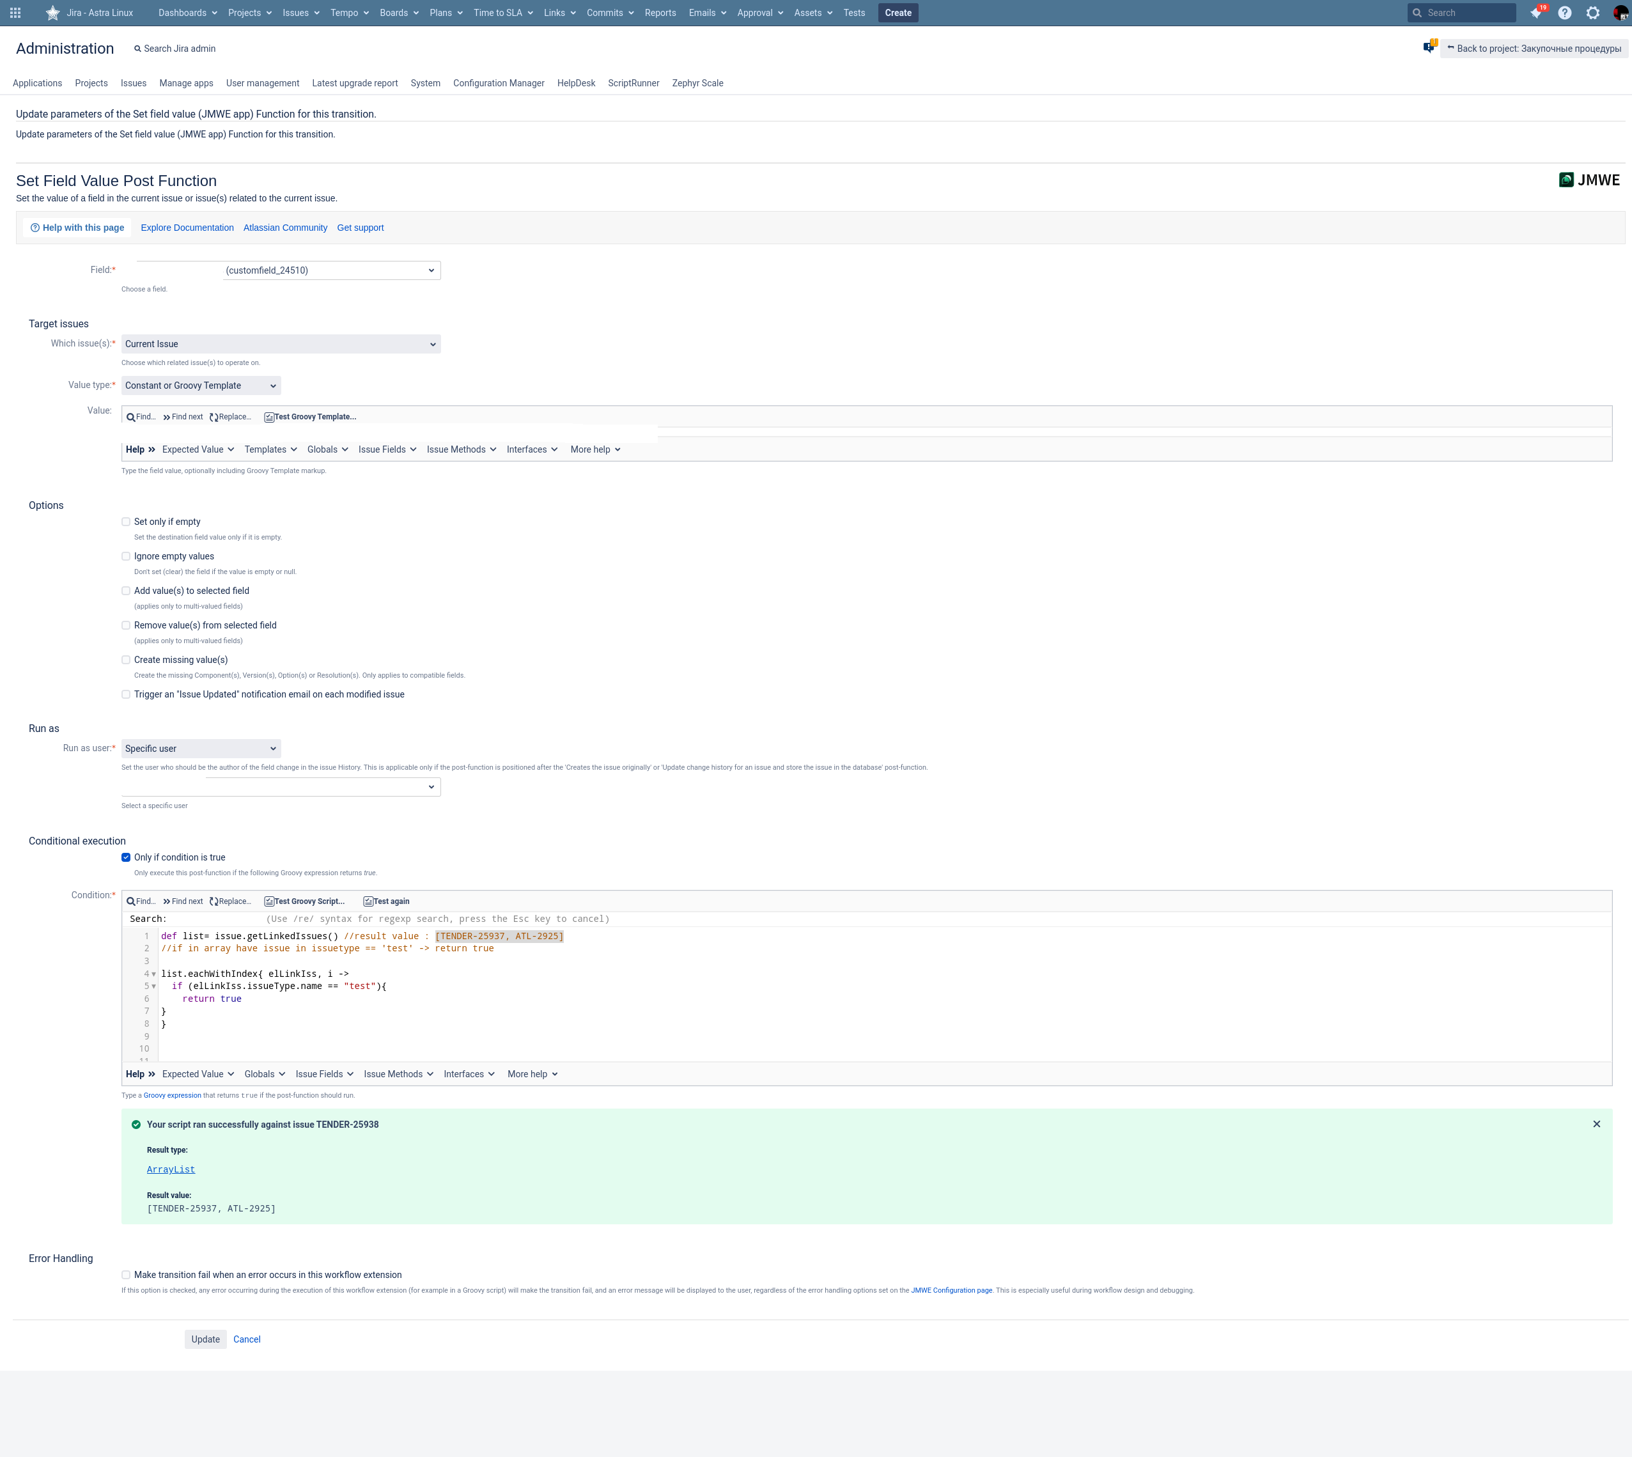The height and width of the screenshot is (1457, 1632).
Task: Expand Templates help menu in Value editor
Action: pos(270,450)
